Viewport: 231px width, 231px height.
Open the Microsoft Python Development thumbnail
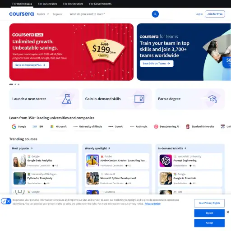click(x=92, y=178)
